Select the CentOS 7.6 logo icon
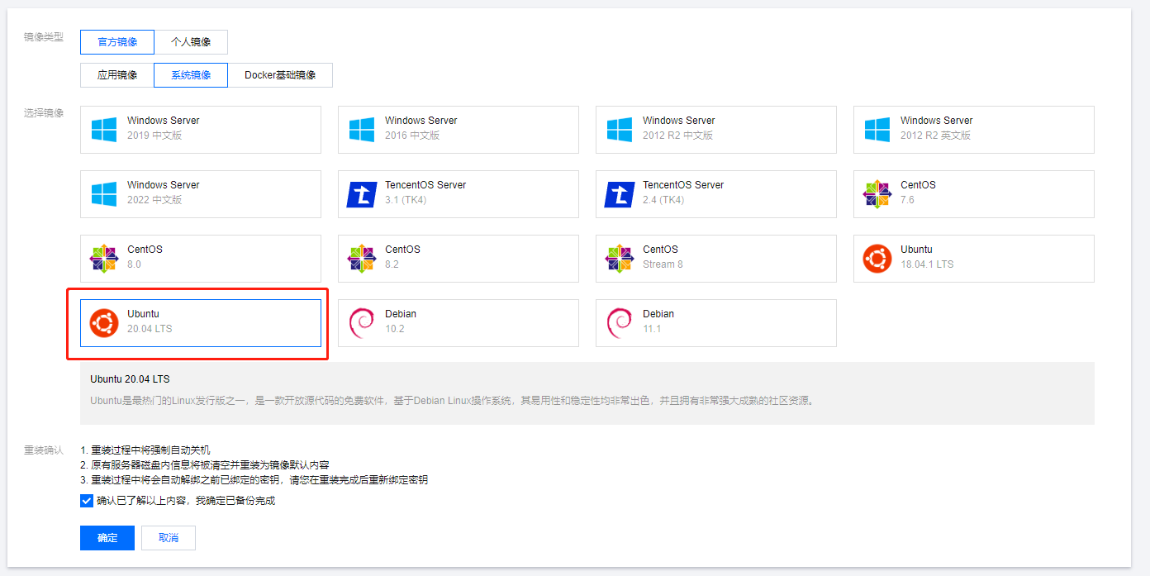Viewport: 1150px width, 576px height. point(877,193)
